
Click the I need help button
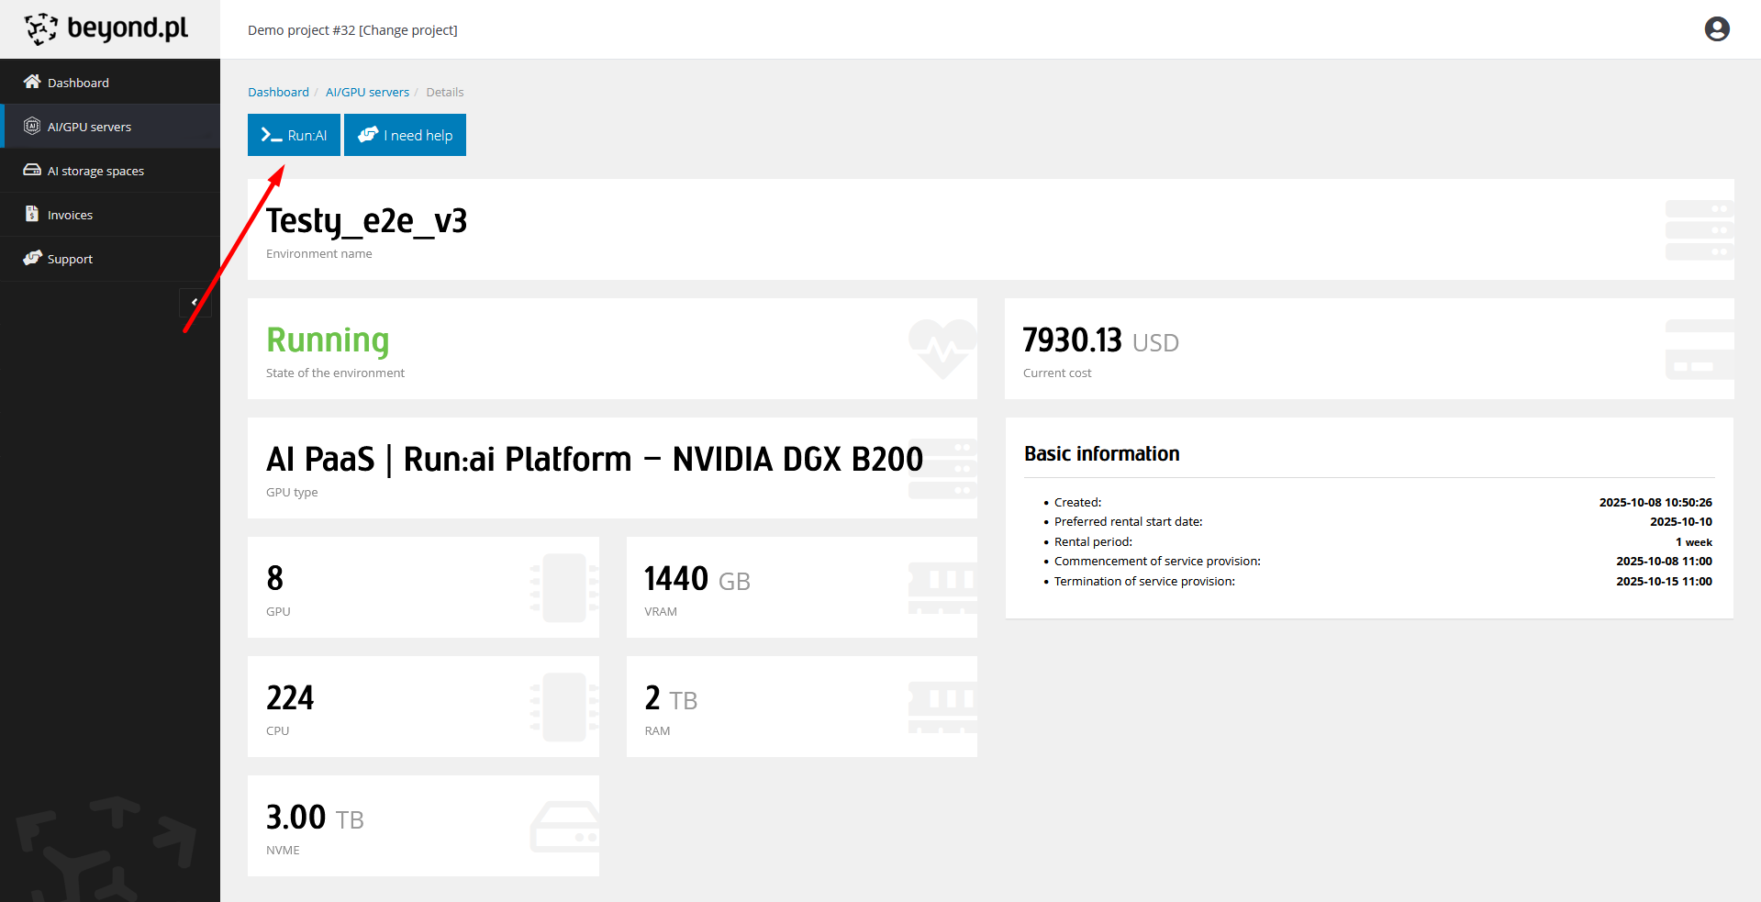pyautogui.click(x=405, y=135)
